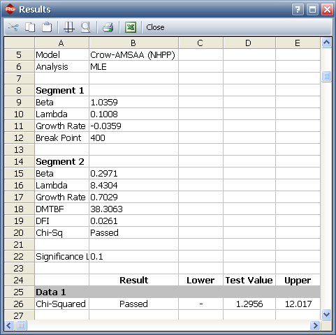
Task: Click the horizontal scrollbar left arrow
Action: pyautogui.click(x=9, y=325)
